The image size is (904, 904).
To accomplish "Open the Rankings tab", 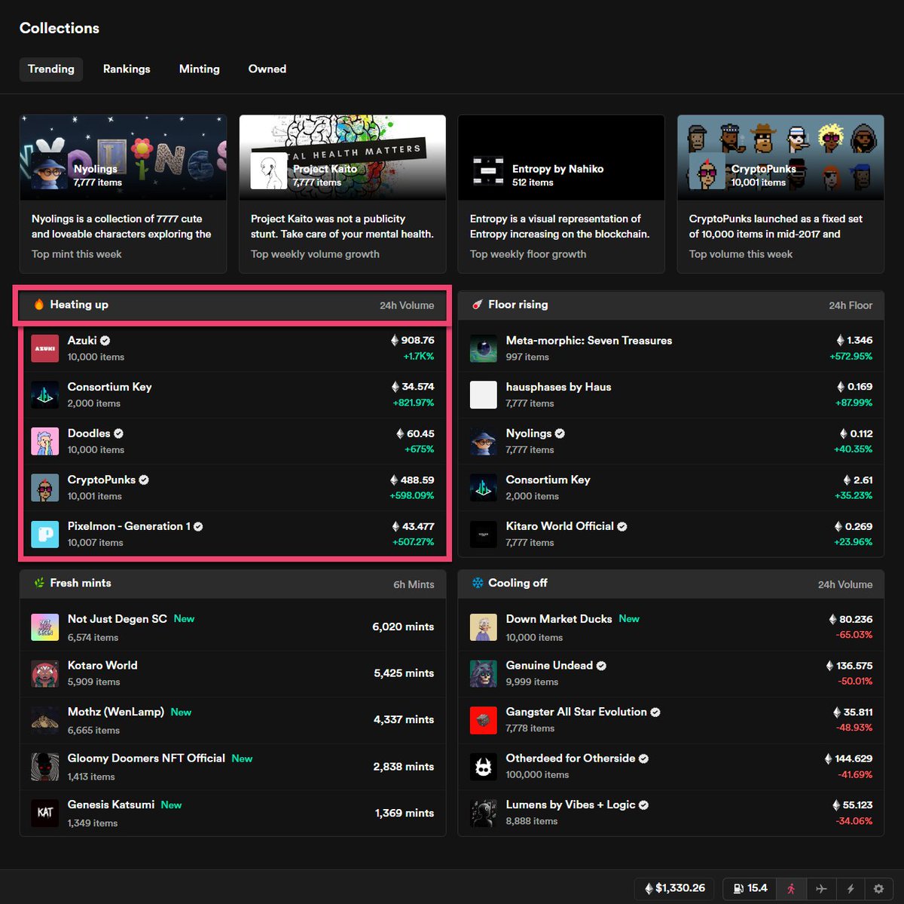I will click(x=127, y=69).
